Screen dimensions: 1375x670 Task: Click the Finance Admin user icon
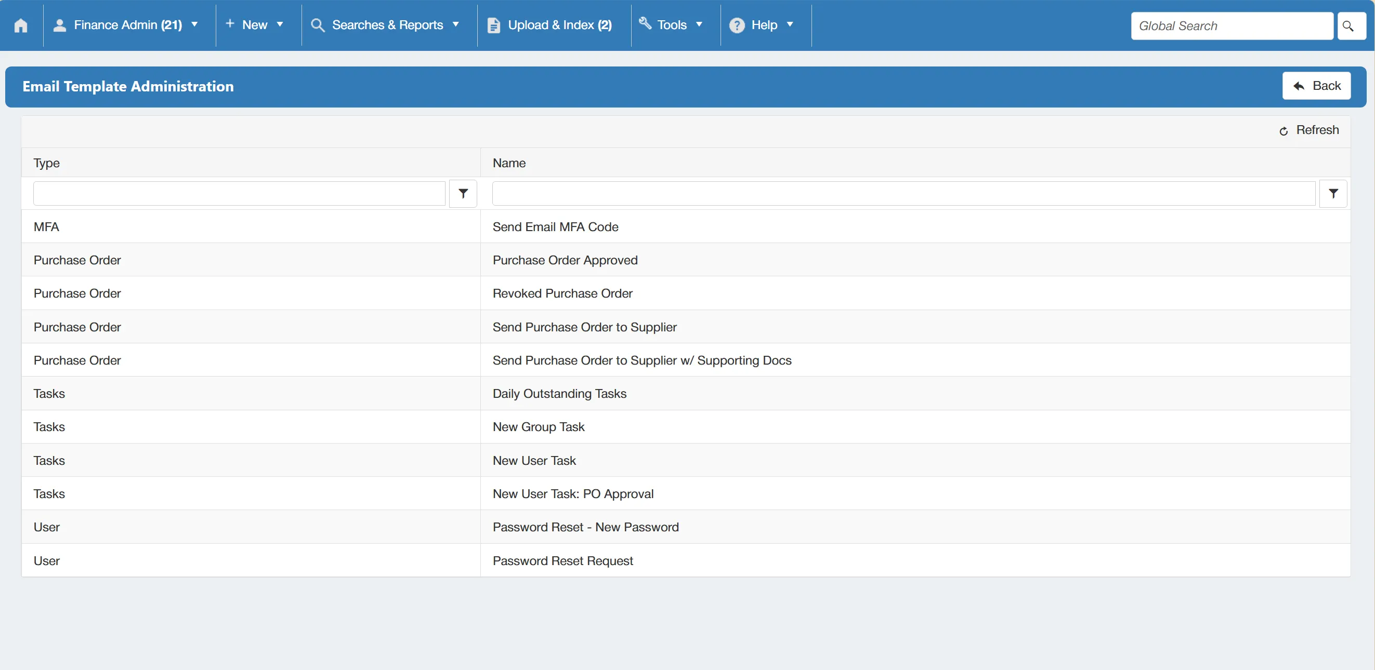[60, 25]
